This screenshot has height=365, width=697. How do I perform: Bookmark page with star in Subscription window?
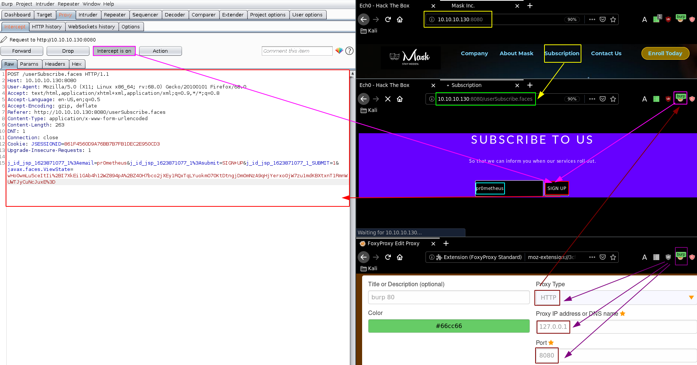pyautogui.click(x=613, y=99)
